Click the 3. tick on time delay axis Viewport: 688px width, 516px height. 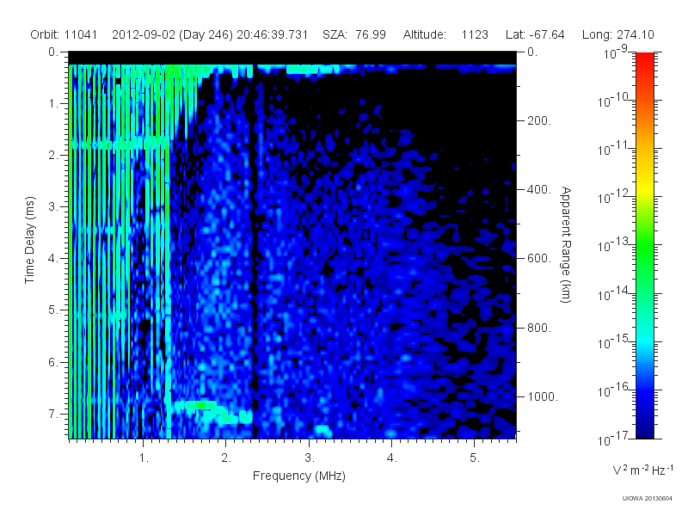click(x=53, y=206)
